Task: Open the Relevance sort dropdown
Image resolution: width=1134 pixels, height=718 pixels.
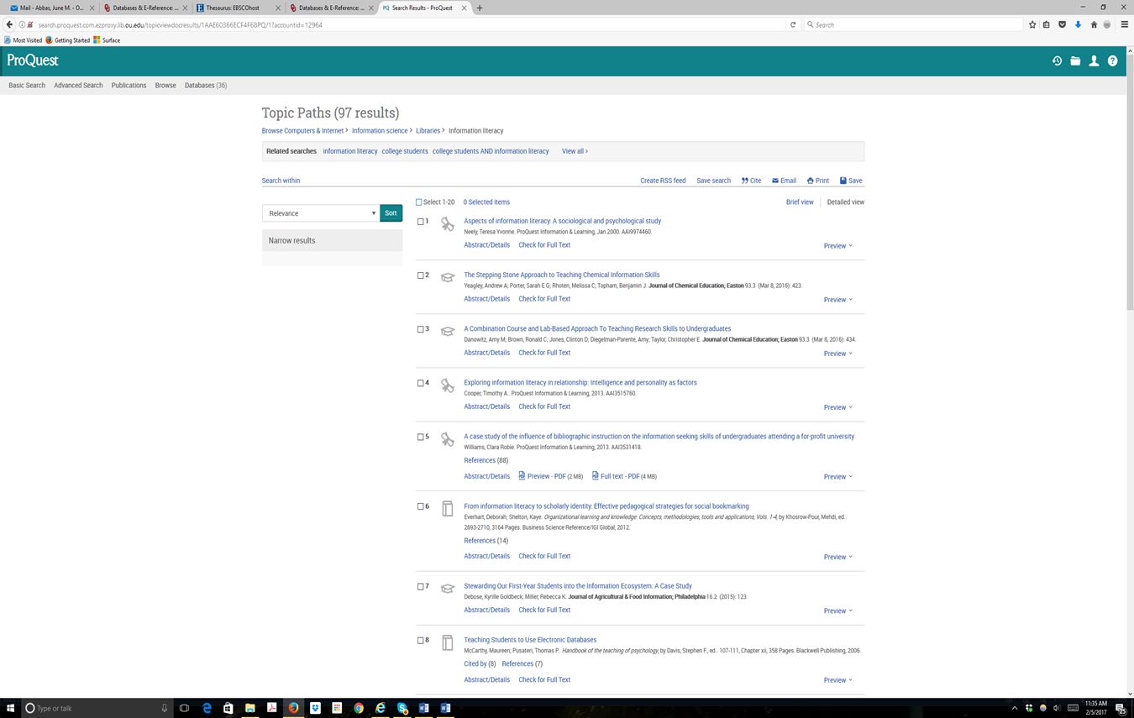Action: 320,213
